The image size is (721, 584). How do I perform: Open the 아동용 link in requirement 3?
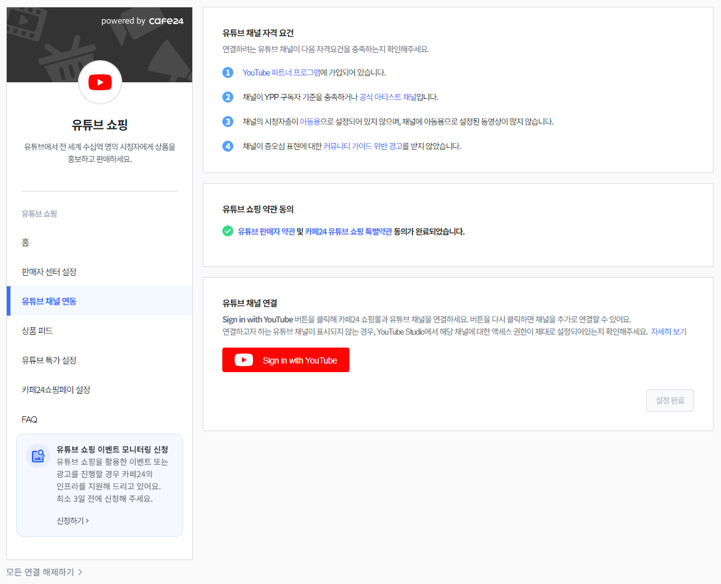point(310,122)
